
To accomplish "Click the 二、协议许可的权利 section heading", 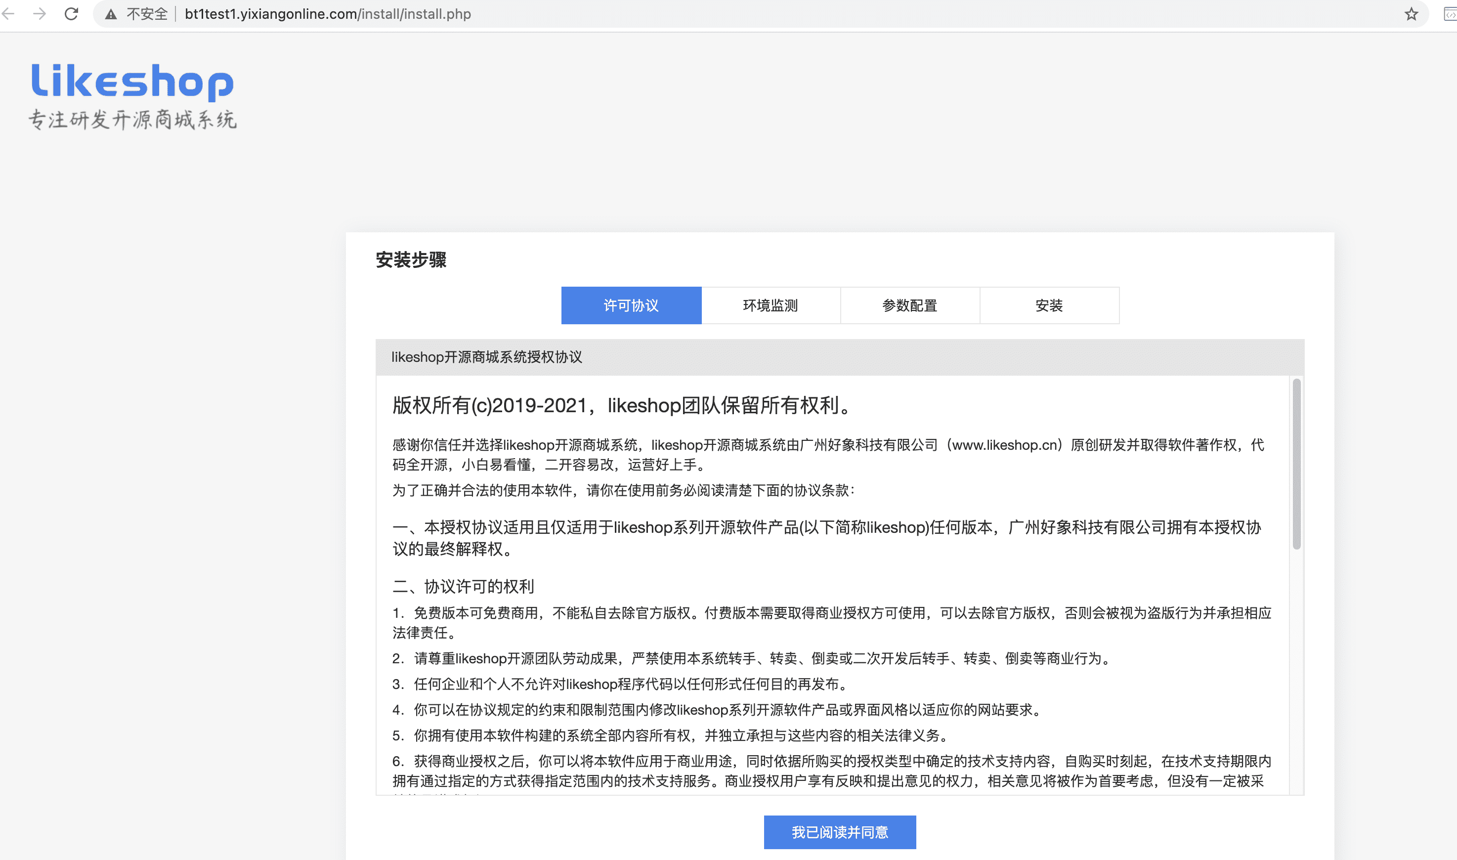I will tap(463, 587).
